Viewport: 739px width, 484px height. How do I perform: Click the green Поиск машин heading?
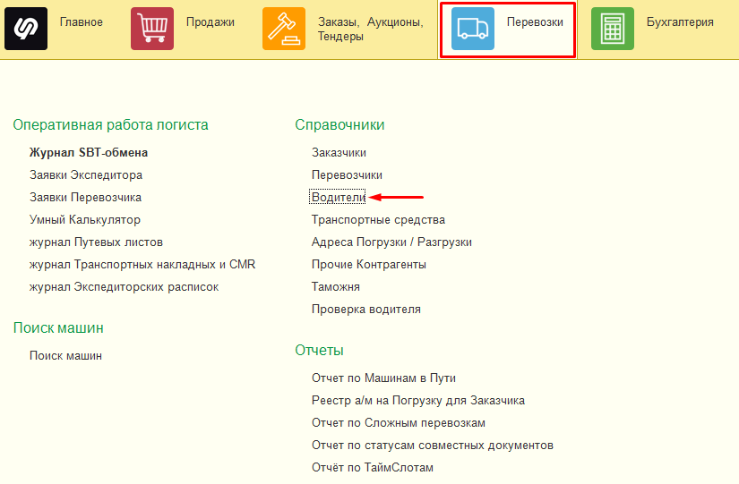pos(58,327)
